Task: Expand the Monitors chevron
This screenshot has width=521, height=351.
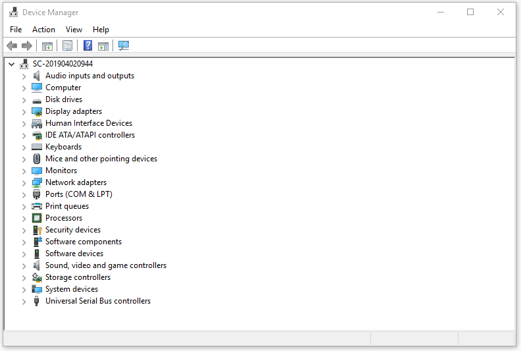Action: [24, 171]
